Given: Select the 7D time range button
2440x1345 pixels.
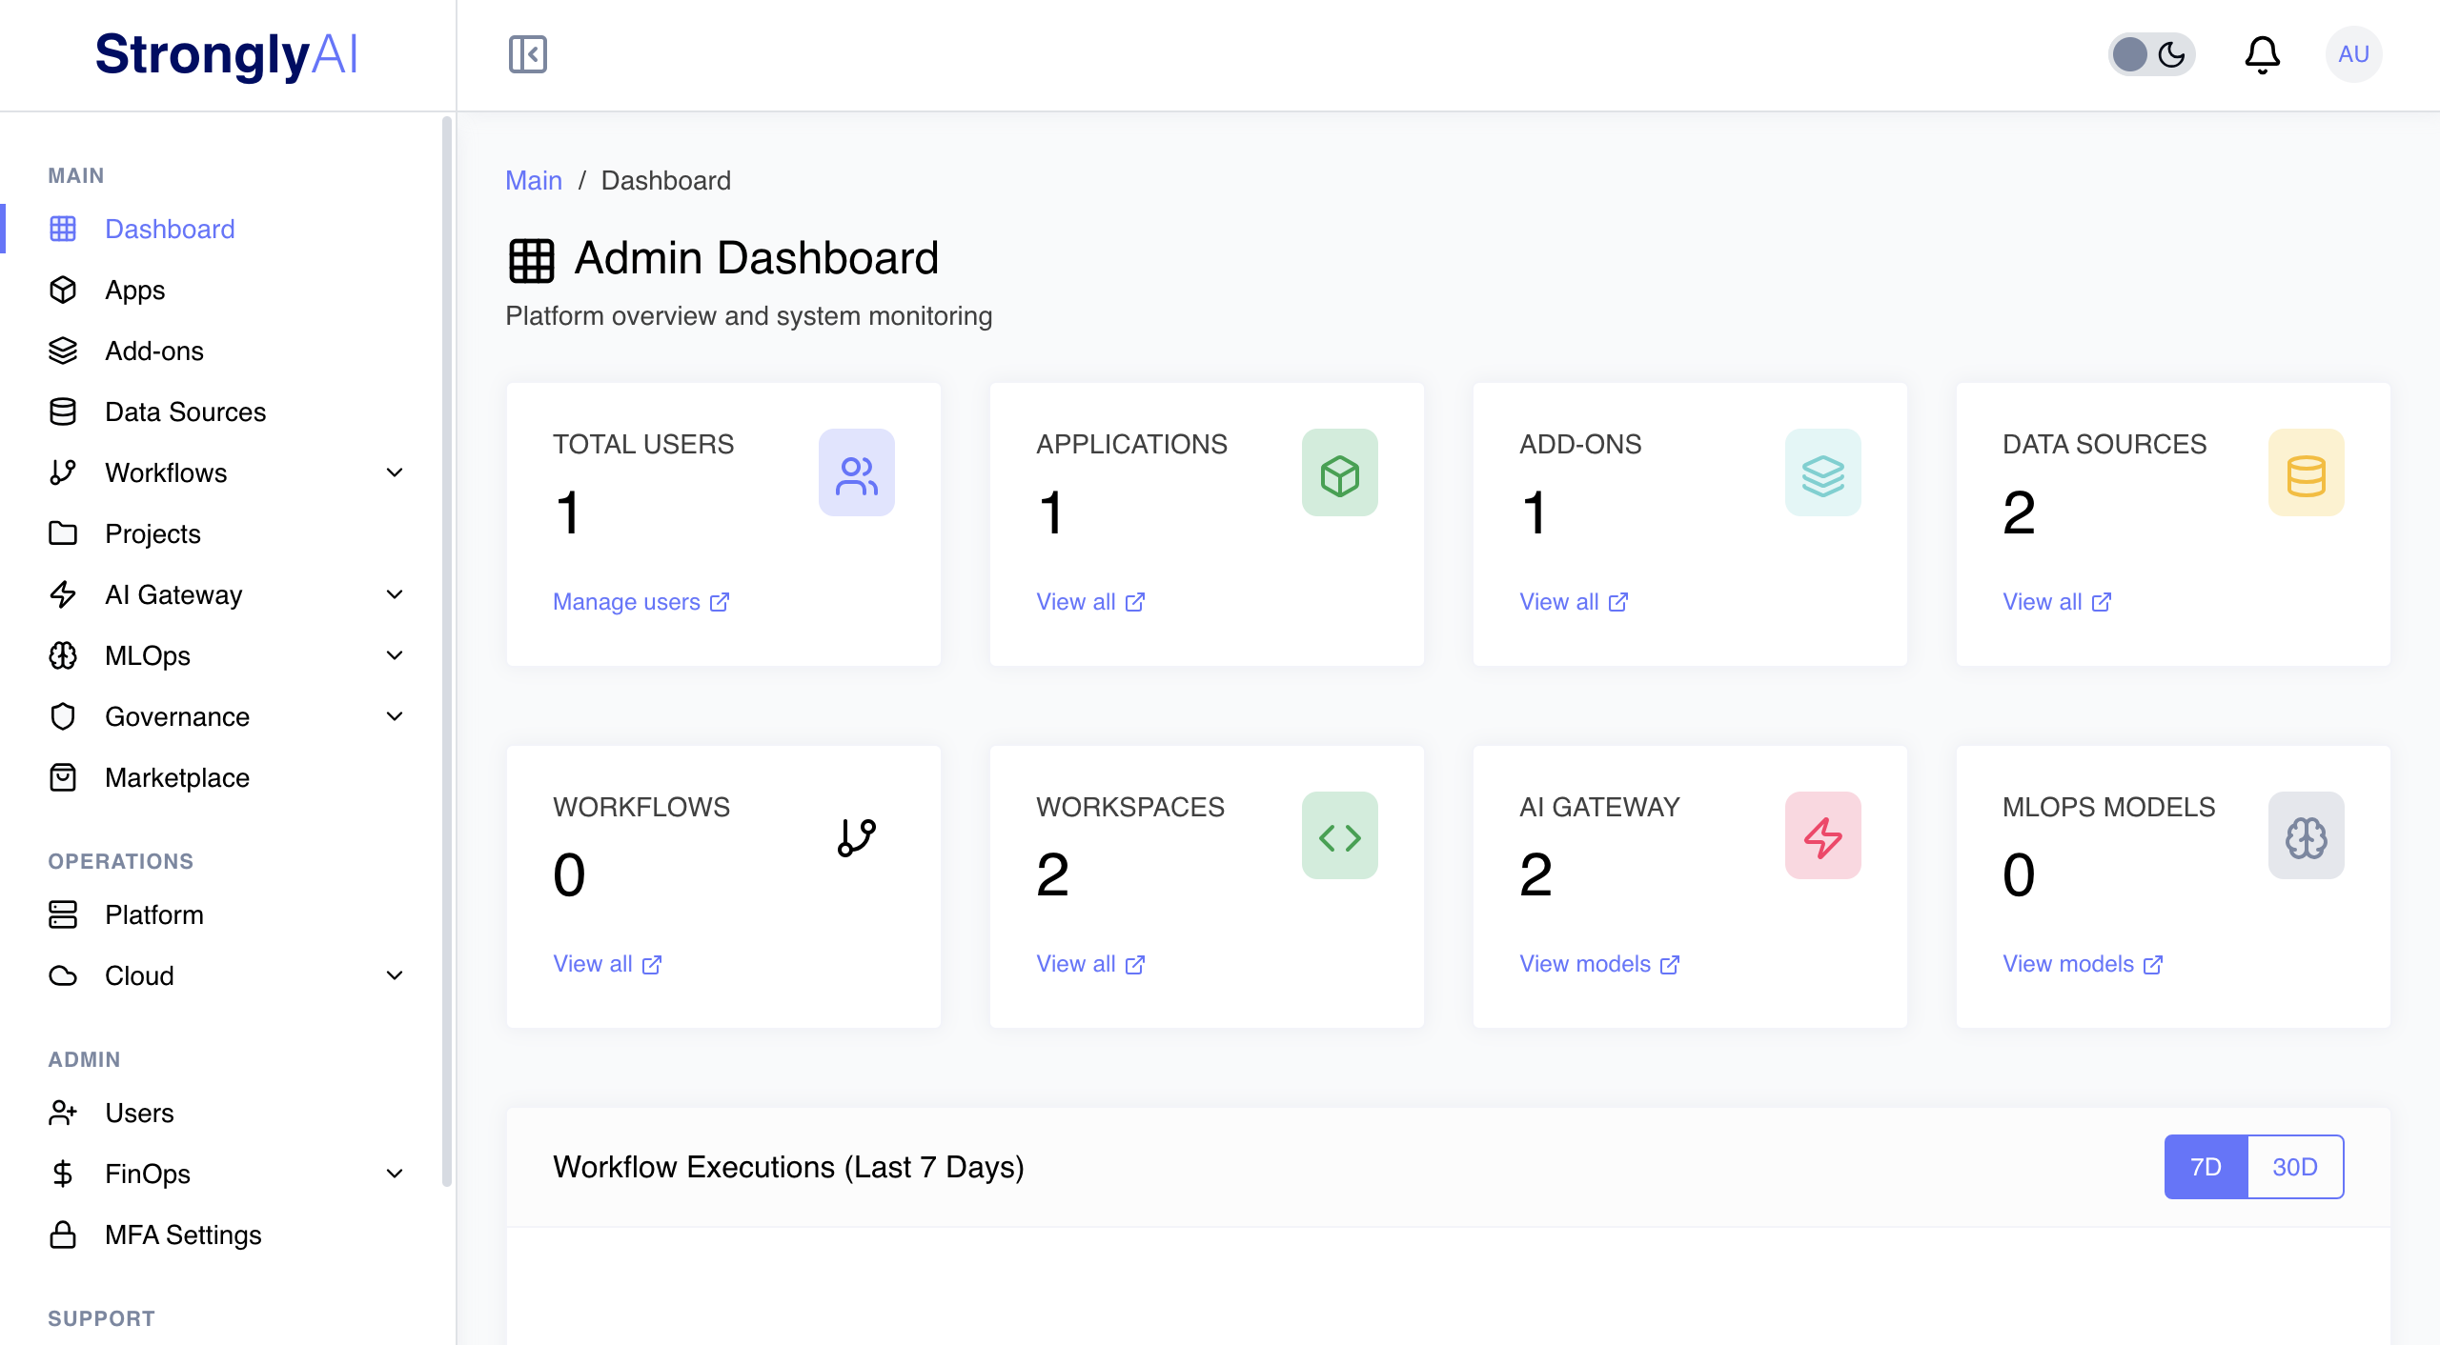Looking at the screenshot, I should (x=2205, y=1166).
